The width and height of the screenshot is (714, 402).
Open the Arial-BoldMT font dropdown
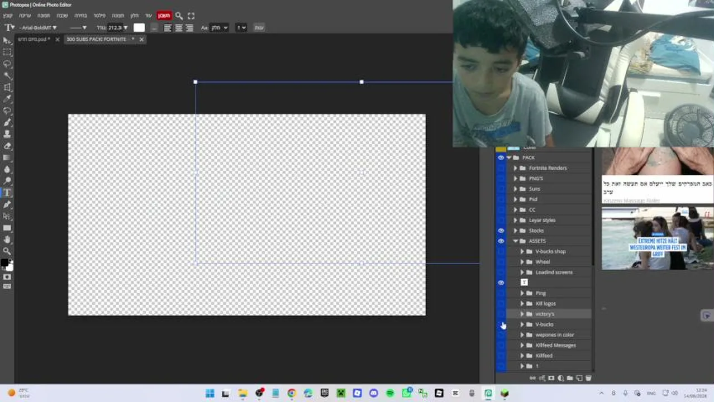click(38, 27)
